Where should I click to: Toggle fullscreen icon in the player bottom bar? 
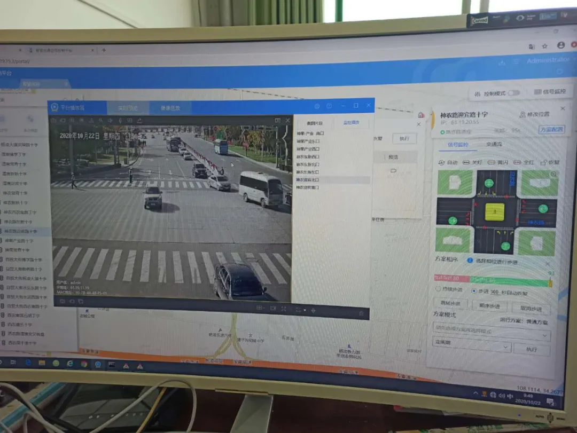(284, 309)
